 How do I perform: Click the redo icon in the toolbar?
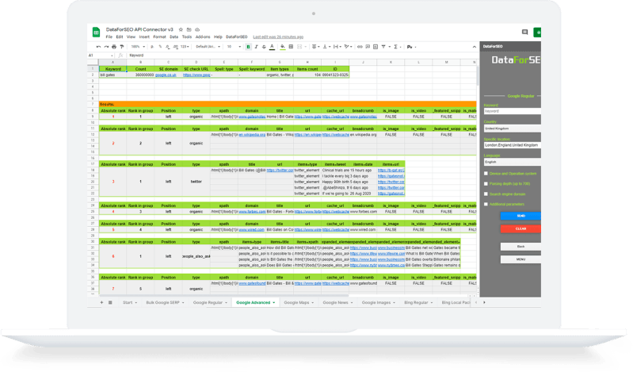[106, 47]
